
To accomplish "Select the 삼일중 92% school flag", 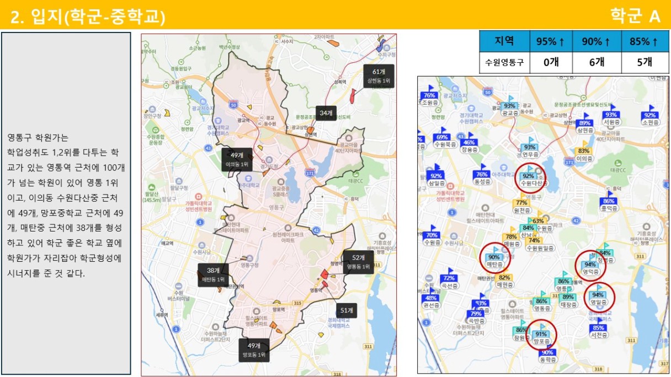I will pyautogui.click(x=436, y=175).
